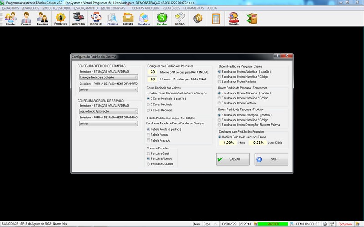Image resolution: width=364 pixels, height=227 pixels.
Task: Click the Juros Diário percentage field
Action: tap(258, 143)
